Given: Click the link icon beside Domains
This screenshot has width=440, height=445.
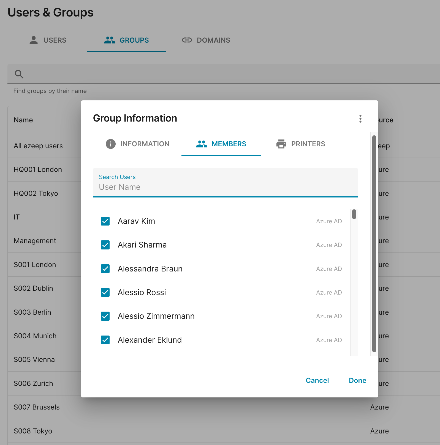Looking at the screenshot, I should pyautogui.click(x=187, y=40).
